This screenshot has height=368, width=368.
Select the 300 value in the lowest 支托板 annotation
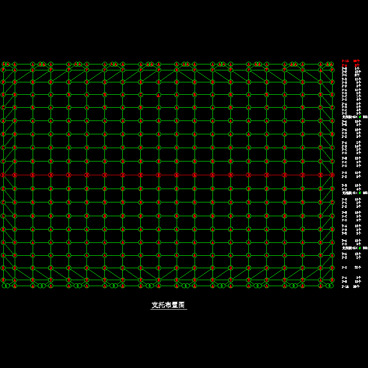[x=365, y=248]
